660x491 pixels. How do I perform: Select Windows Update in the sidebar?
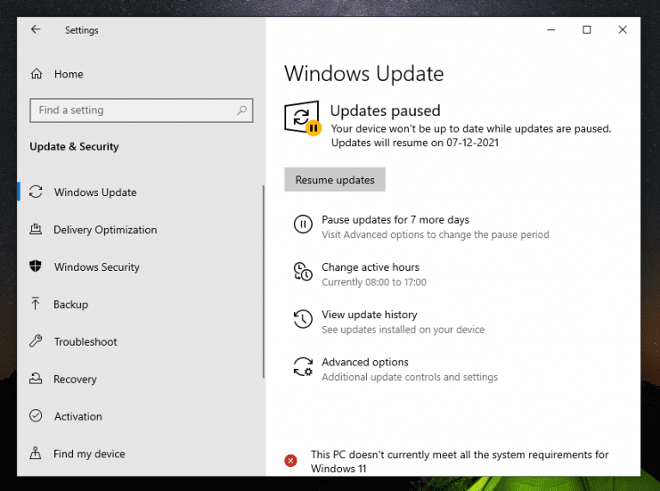(x=95, y=193)
